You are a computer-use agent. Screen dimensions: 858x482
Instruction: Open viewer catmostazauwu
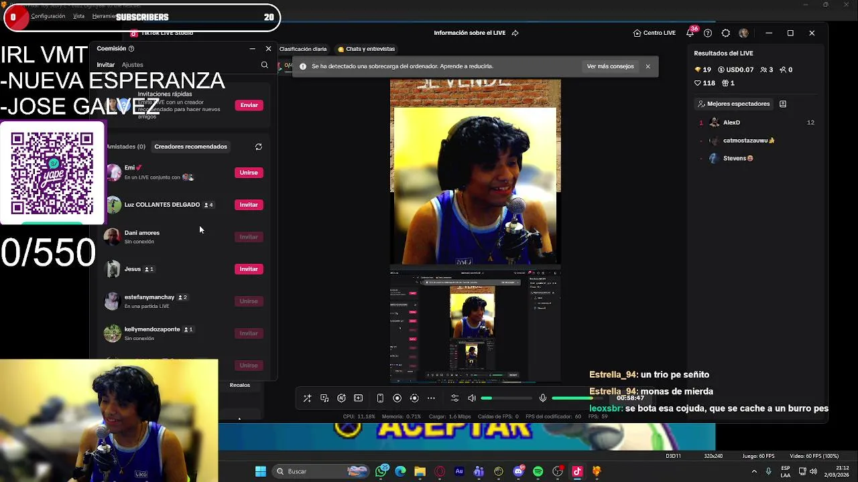757,141
